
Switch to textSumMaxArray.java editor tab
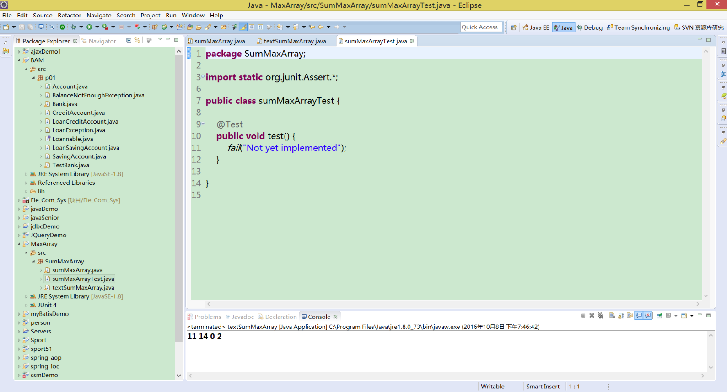[x=291, y=41]
